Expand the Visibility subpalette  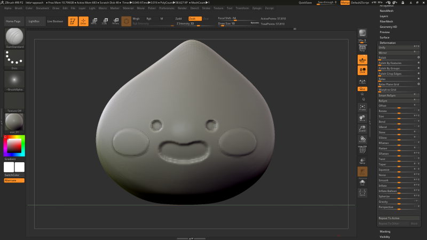[x=385, y=237]
